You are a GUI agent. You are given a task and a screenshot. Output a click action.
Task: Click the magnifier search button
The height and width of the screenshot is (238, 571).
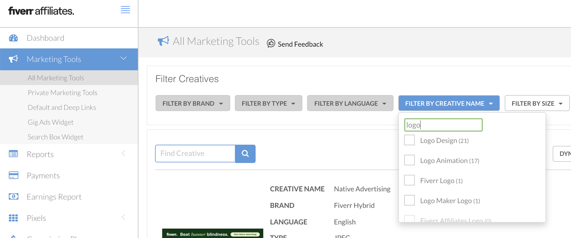[245, 154]
